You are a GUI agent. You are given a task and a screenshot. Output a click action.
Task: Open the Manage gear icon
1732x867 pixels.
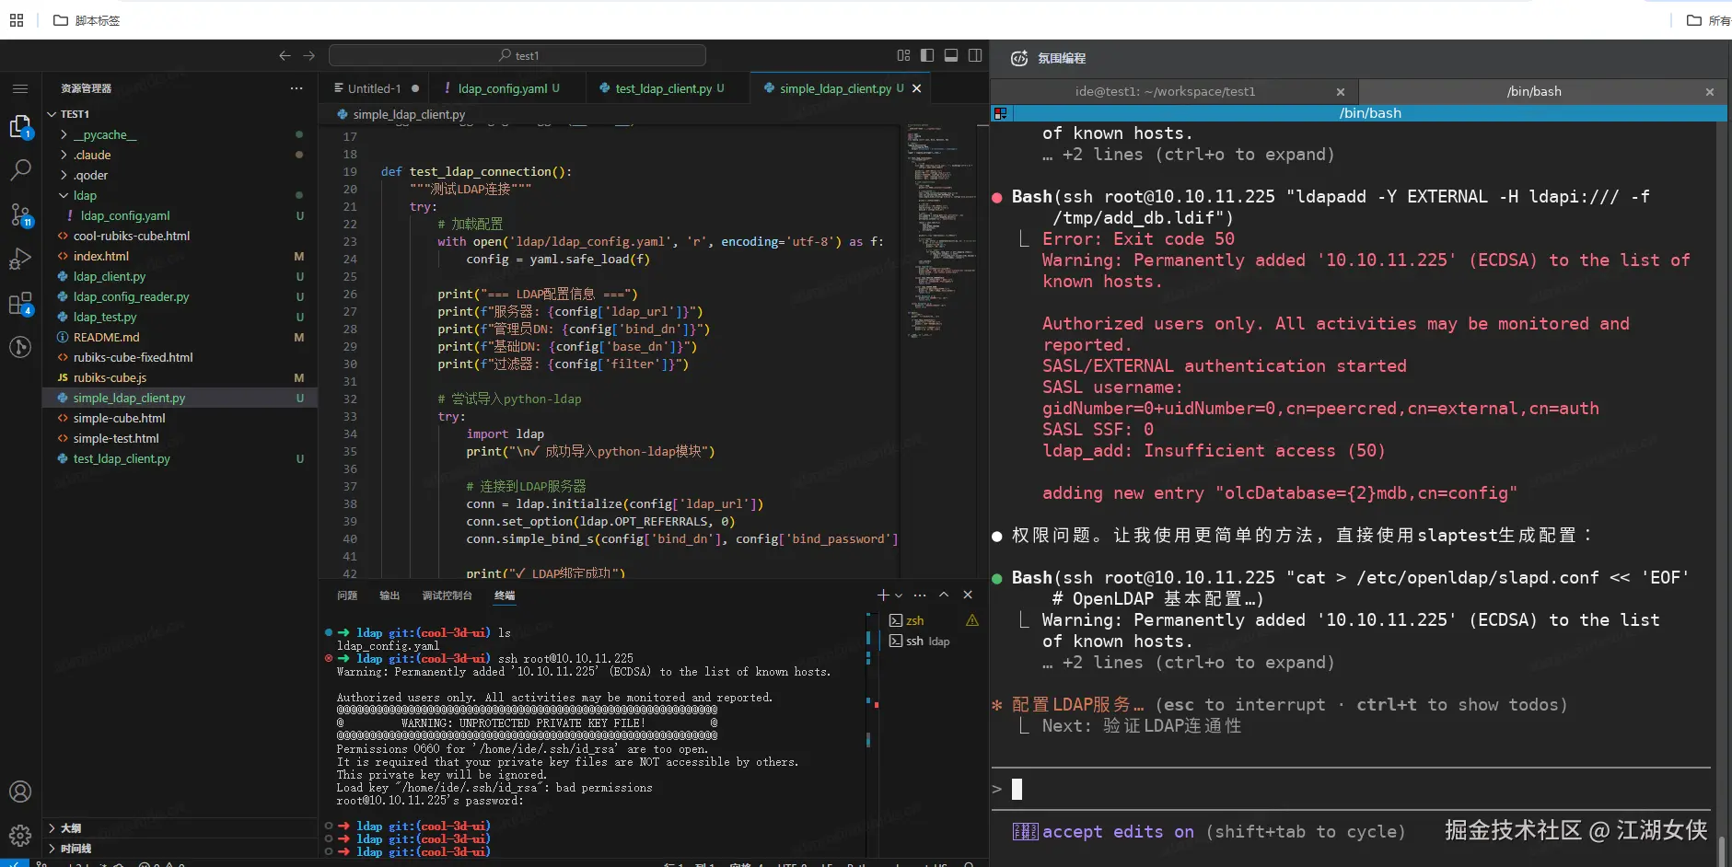point(20,836)
